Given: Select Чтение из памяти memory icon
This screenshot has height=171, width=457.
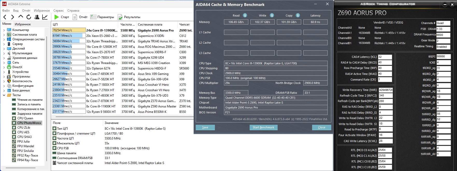Looking at the screenshot, I should 14,100.
